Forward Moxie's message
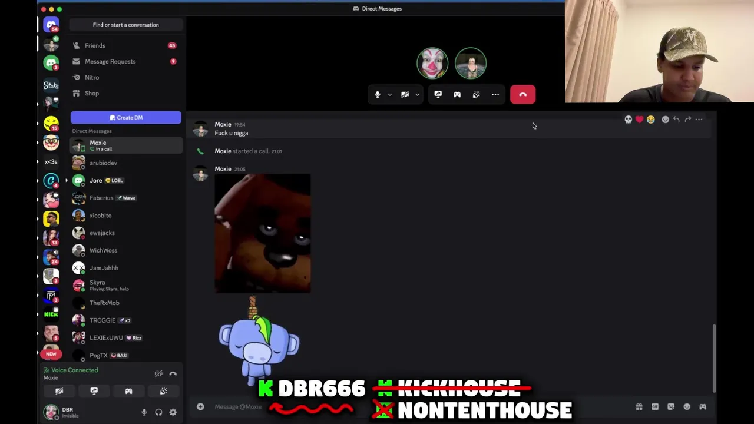This screenshot has height=424, width=754. pos(687,120)
